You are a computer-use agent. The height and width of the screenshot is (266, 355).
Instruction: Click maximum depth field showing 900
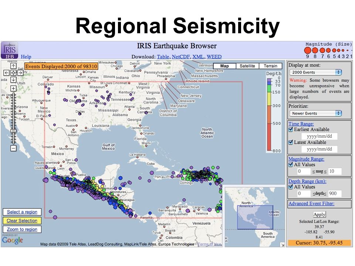335,193
